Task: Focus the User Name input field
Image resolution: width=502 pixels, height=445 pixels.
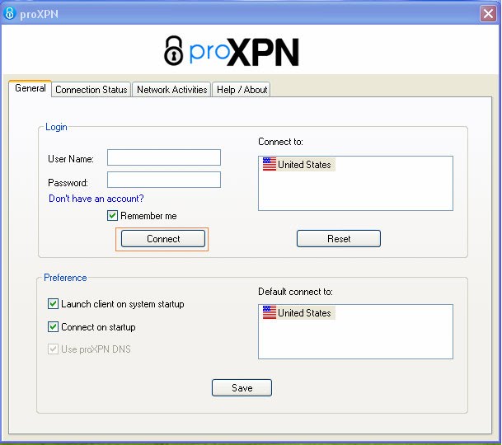Action: click(164, 157)
